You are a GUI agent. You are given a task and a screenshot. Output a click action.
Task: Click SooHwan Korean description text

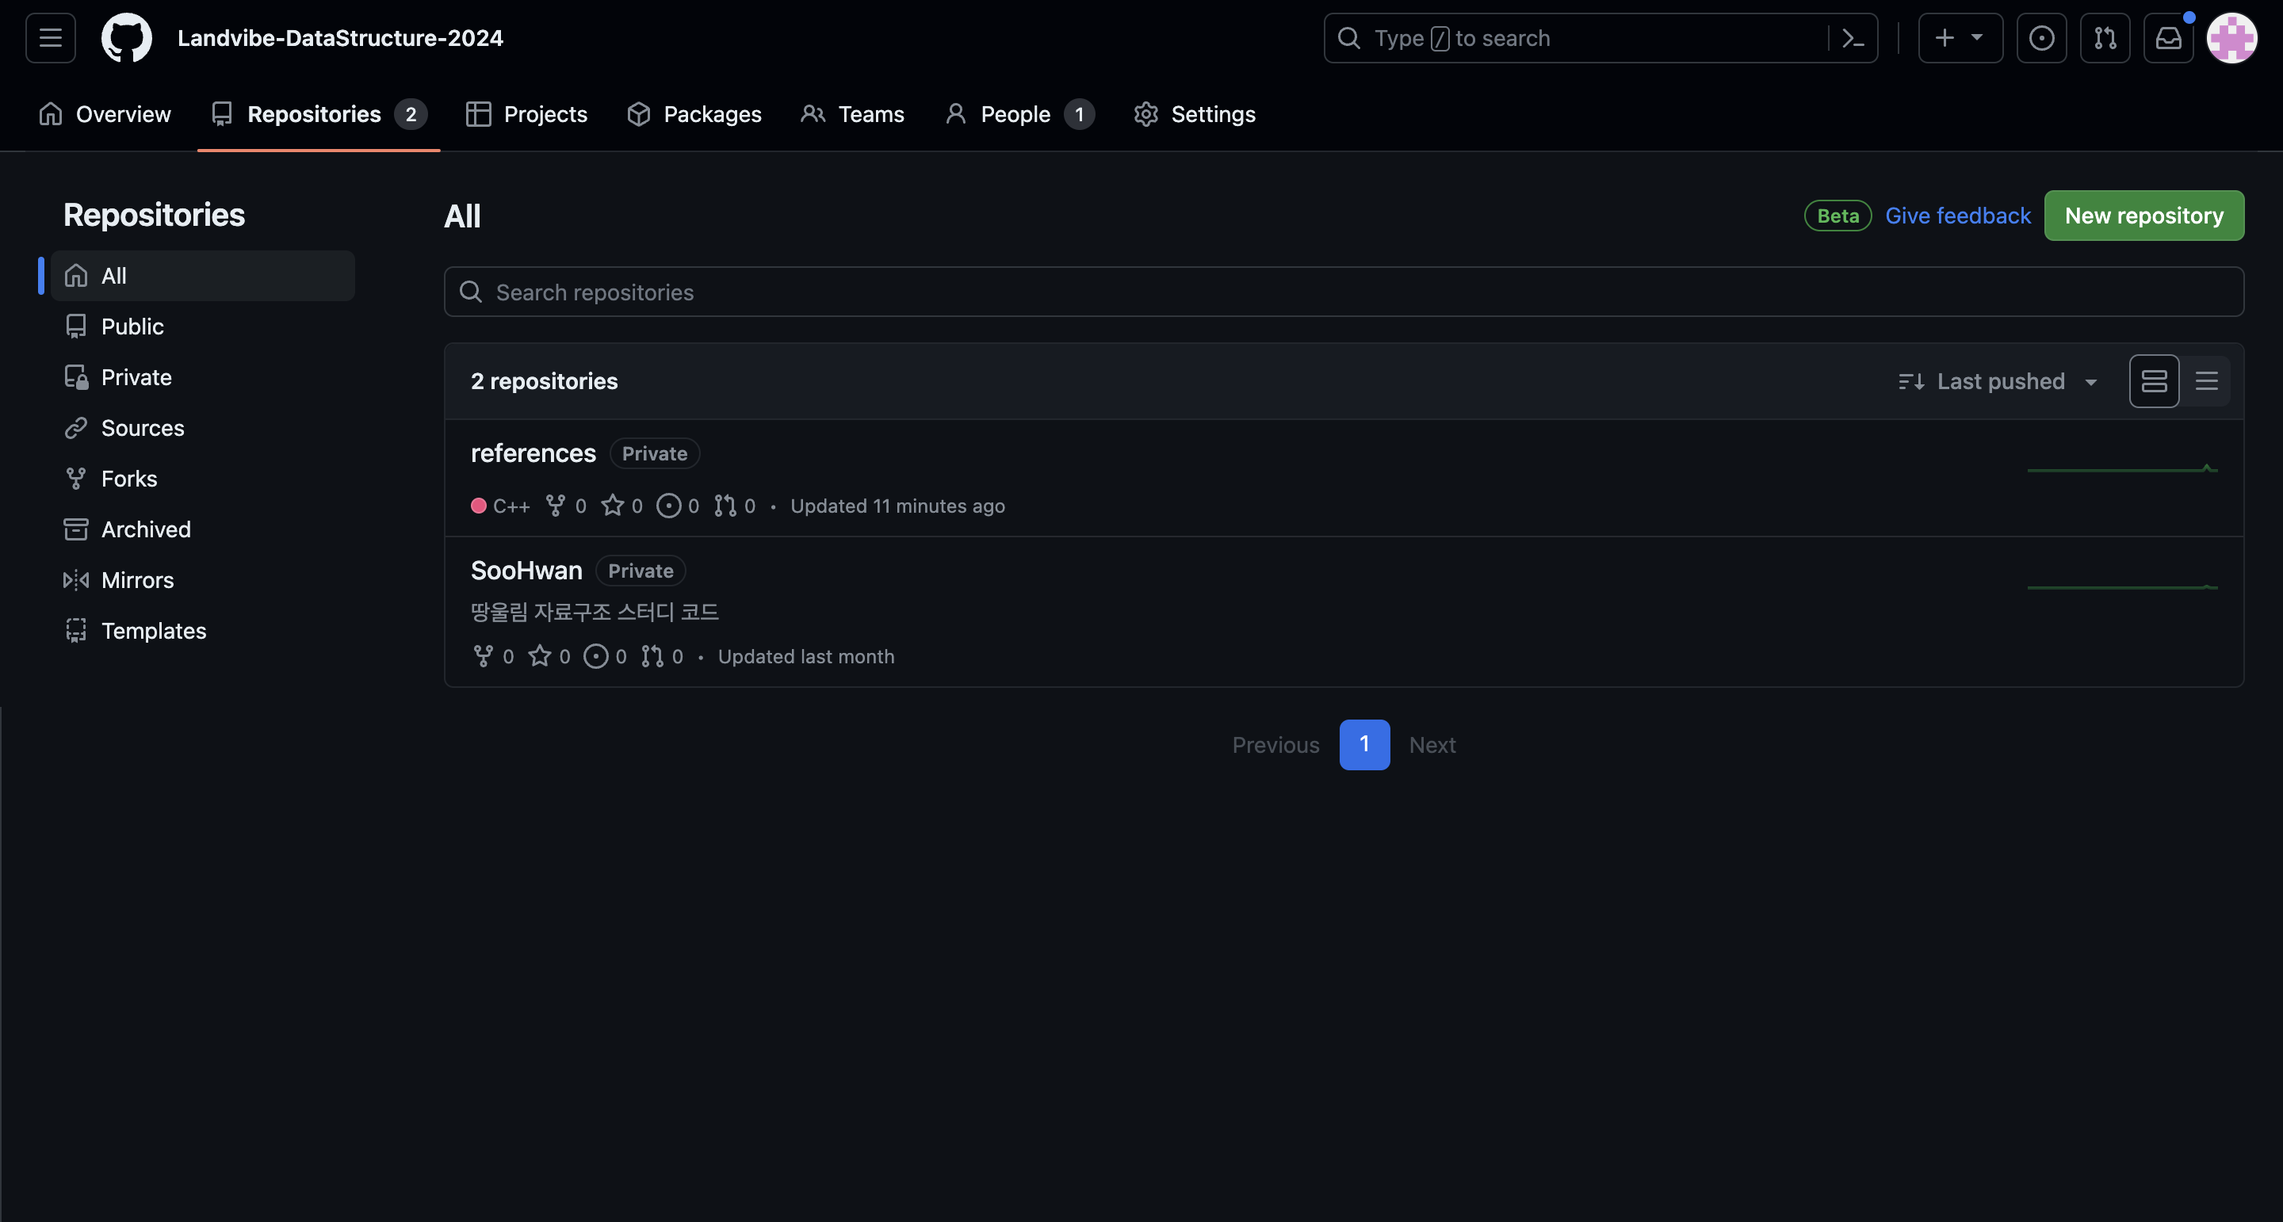click(594, 612)
